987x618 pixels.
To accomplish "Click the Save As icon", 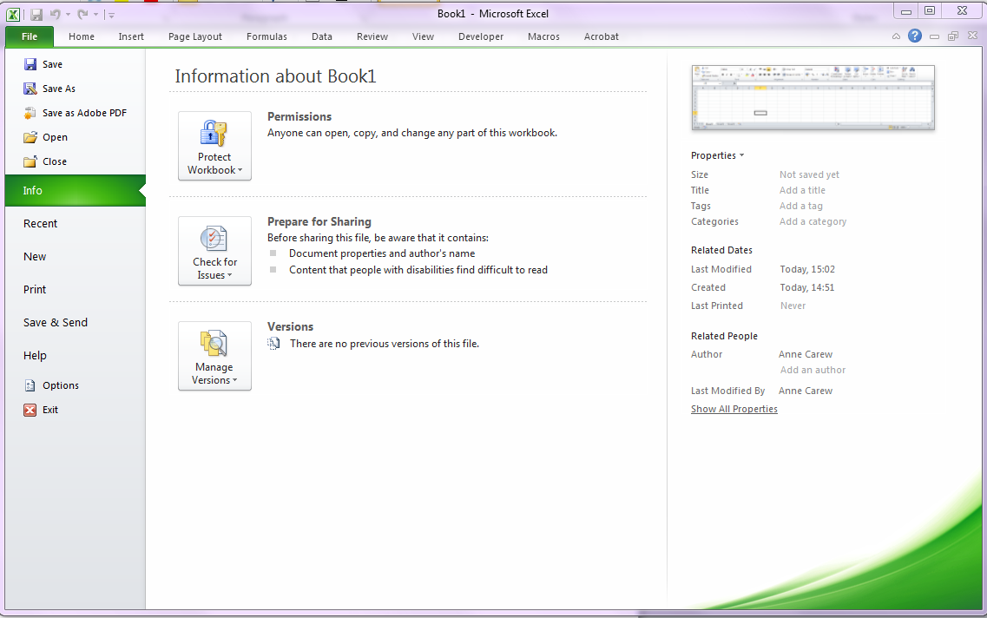I will (x=30, y=89).
